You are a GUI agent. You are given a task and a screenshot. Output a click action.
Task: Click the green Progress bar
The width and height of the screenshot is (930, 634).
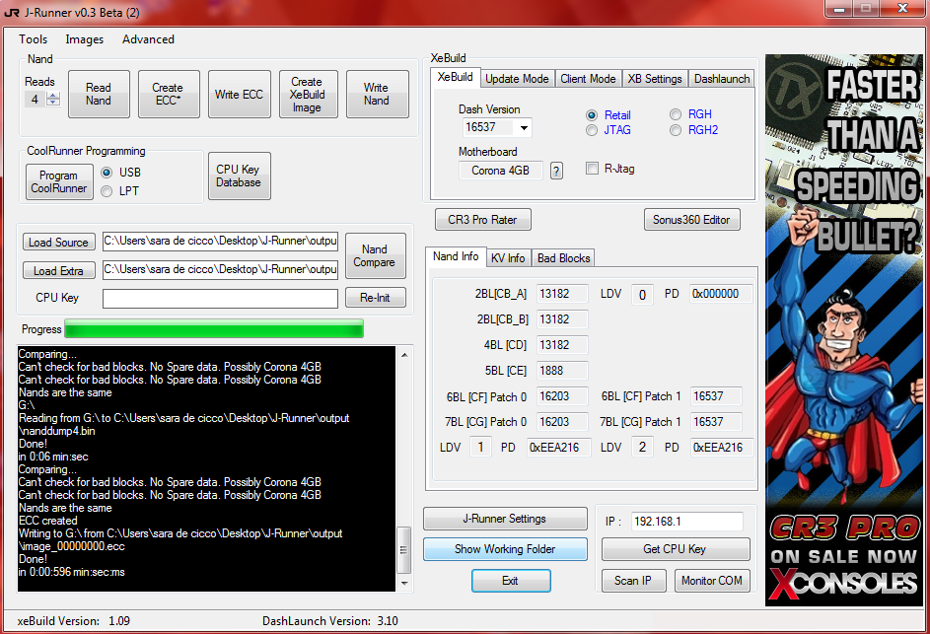(x=214, y=328)
